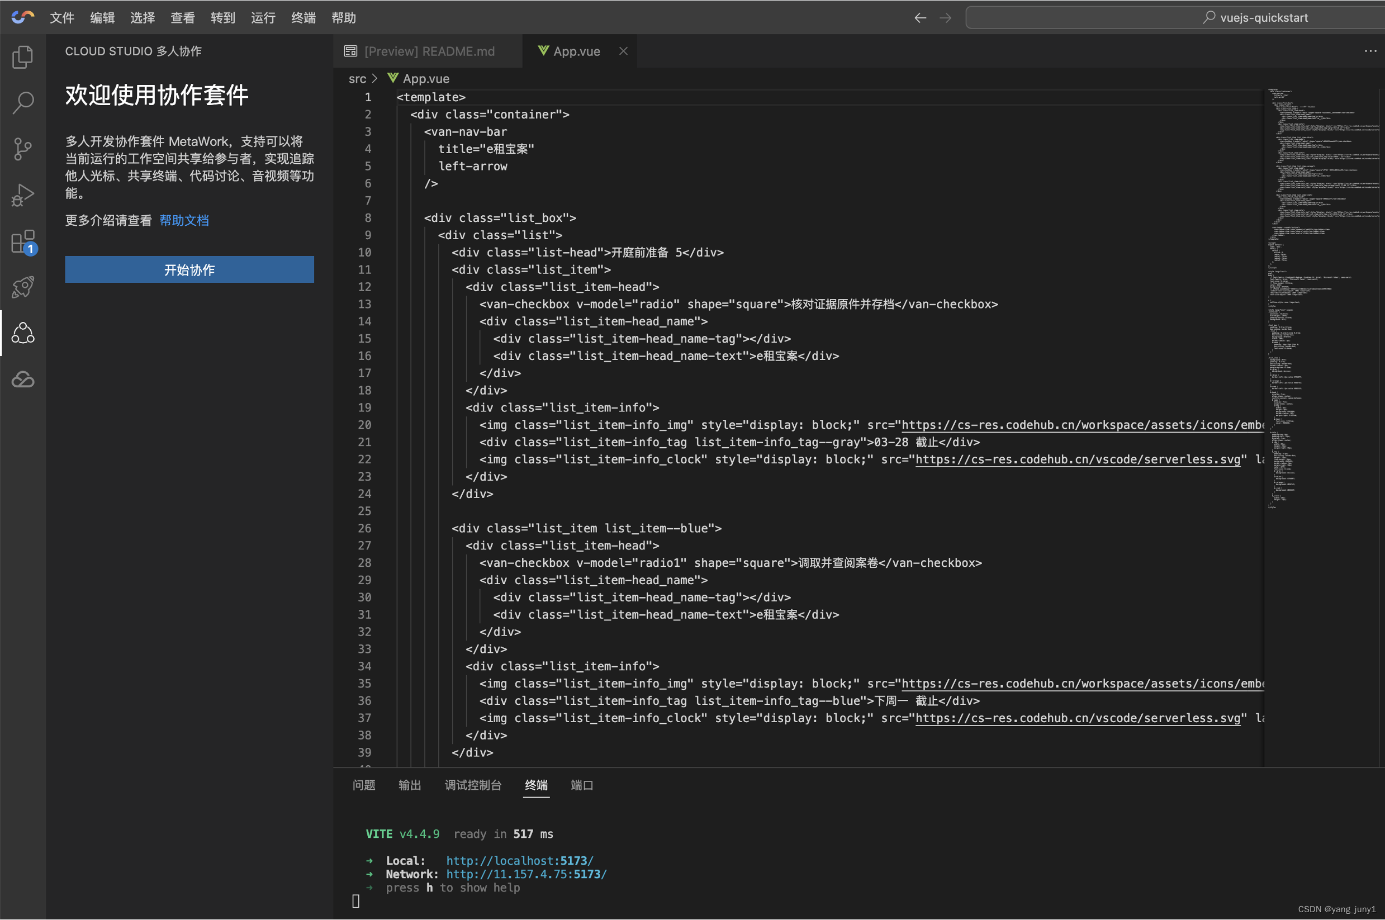
Task: Open the 查看 menu
Action: pyautogui.click(x=182, y=17)
